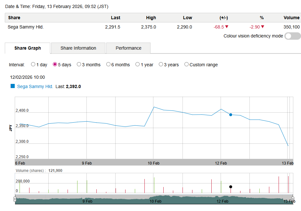Click Sega Sammy Hld. table row name
The height and width of the screenshot is (211, 301).
(26, 27)
